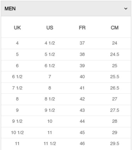The image size is (132, 150).
Task: Click US size 11 1/2 cell
Action: (x=50, y=143)
